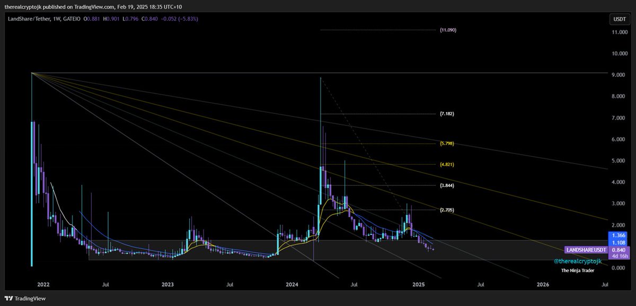Select the (3.844) fib level label
The width and height of the screenshot is (636, 306).
click(447, 186)
